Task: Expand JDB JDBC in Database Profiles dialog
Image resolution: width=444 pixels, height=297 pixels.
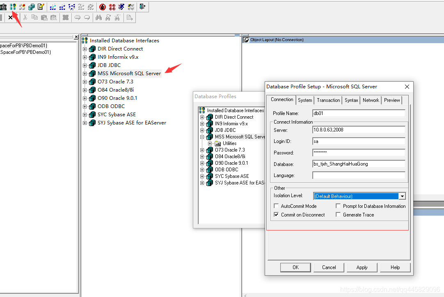Action: click(x=202, y=130)
